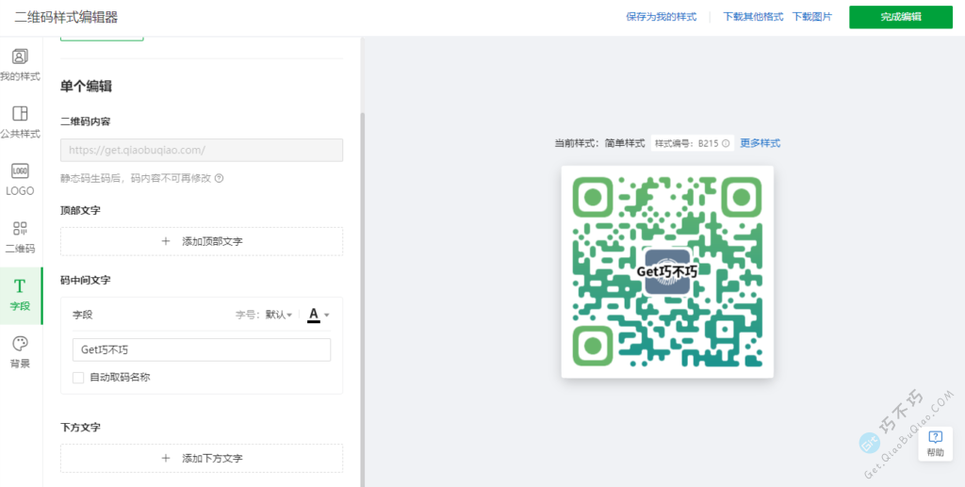Click 添加下方文字 to add bottom text
965x487 pixels.
[x=202, y=458]
